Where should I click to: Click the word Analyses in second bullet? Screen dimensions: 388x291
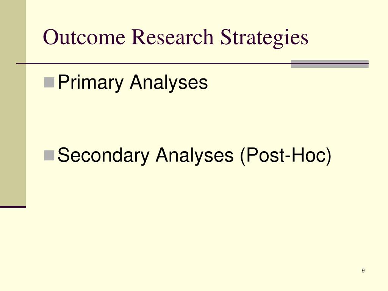[194, 155]
